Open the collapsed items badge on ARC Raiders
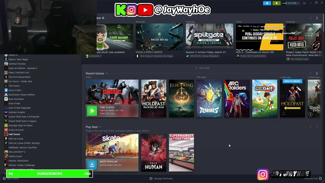The image size is (325, 183). pos(227,114)
